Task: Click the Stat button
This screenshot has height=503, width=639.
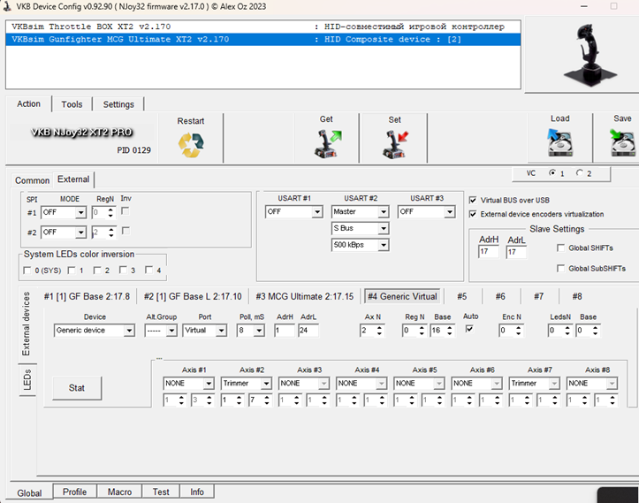Action: pyautogui.click(x=77, y=388)
